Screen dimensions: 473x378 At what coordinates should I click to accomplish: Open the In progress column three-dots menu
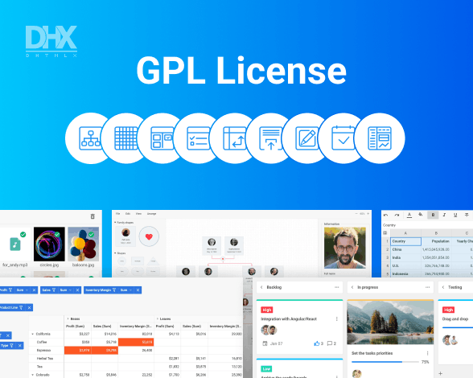(x=427, y=287)
